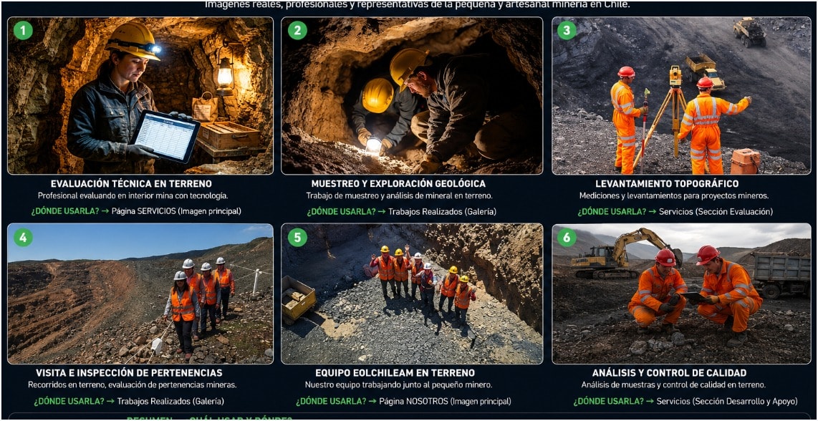Open the surveyors with theodolite photo
Image resolution: width=818 pixels, height=421 pixels.
[x=681, y=95]
